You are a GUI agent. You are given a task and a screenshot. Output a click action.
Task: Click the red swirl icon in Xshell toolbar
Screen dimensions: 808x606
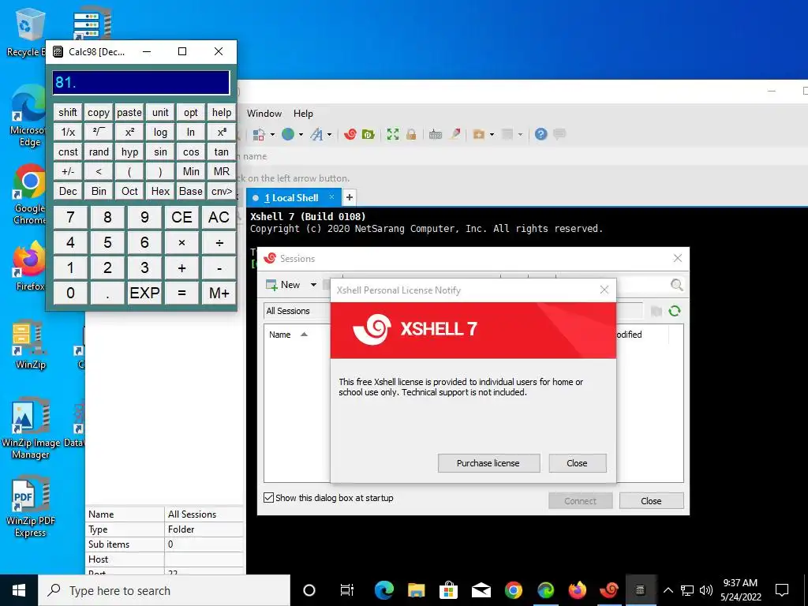coord(350,134)
